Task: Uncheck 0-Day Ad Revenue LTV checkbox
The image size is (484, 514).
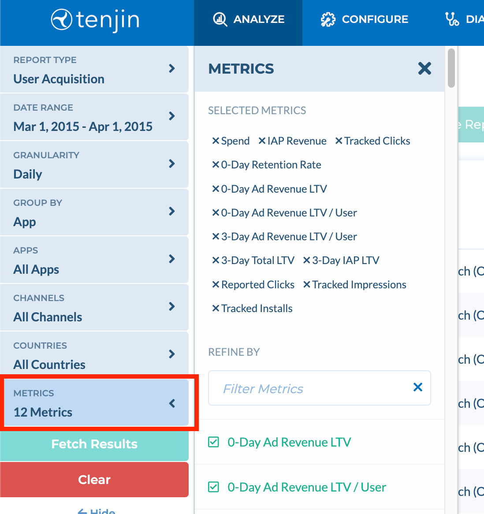Action: tap(214, 442)
